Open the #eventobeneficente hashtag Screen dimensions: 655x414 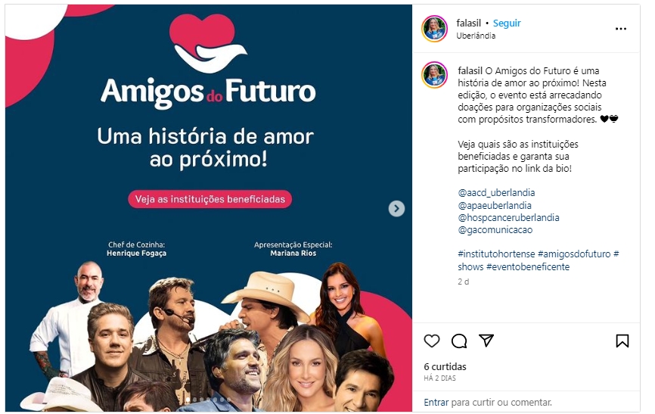click(x=528, y=267)
